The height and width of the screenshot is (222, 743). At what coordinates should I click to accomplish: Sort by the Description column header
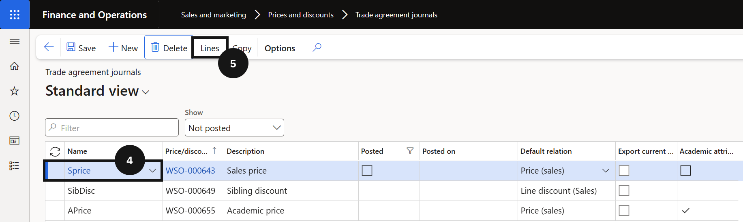tap(245, 151)
